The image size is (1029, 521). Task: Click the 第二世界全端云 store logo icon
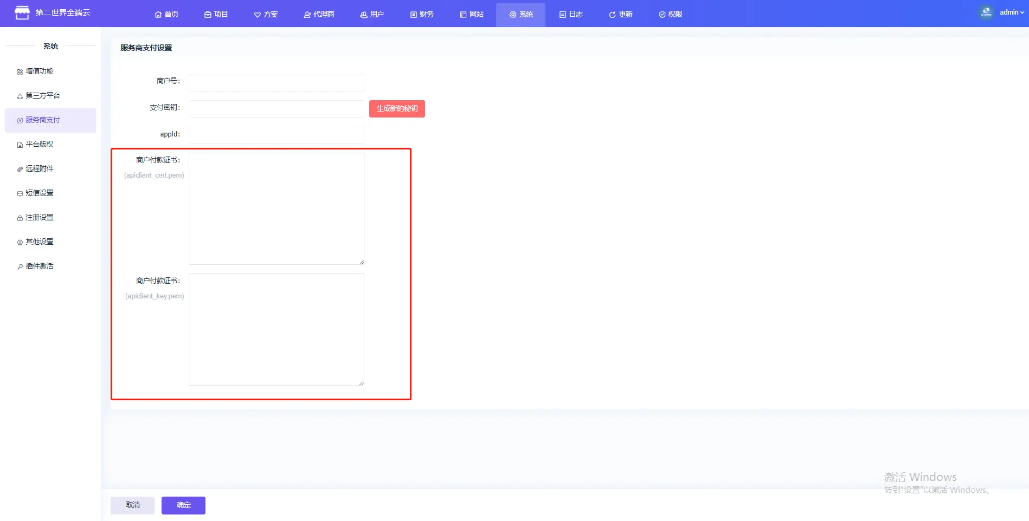click(x=22, y=12)
